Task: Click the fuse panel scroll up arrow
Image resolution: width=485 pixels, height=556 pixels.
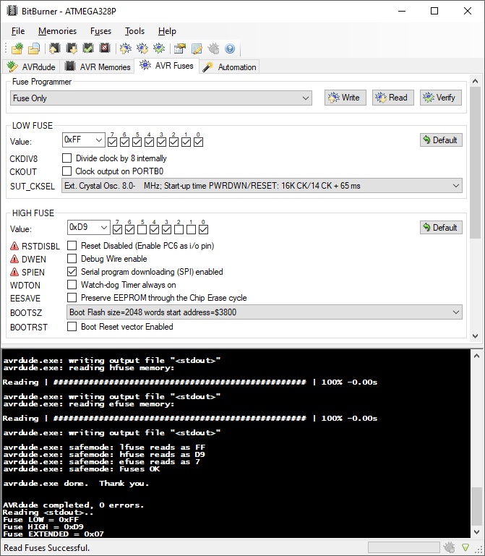Action: (x=476, y=81)
